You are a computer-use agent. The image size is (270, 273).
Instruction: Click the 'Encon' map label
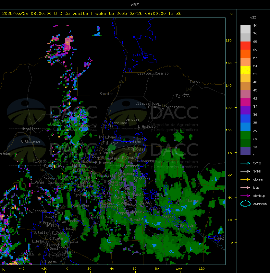[x=195, y=82]
